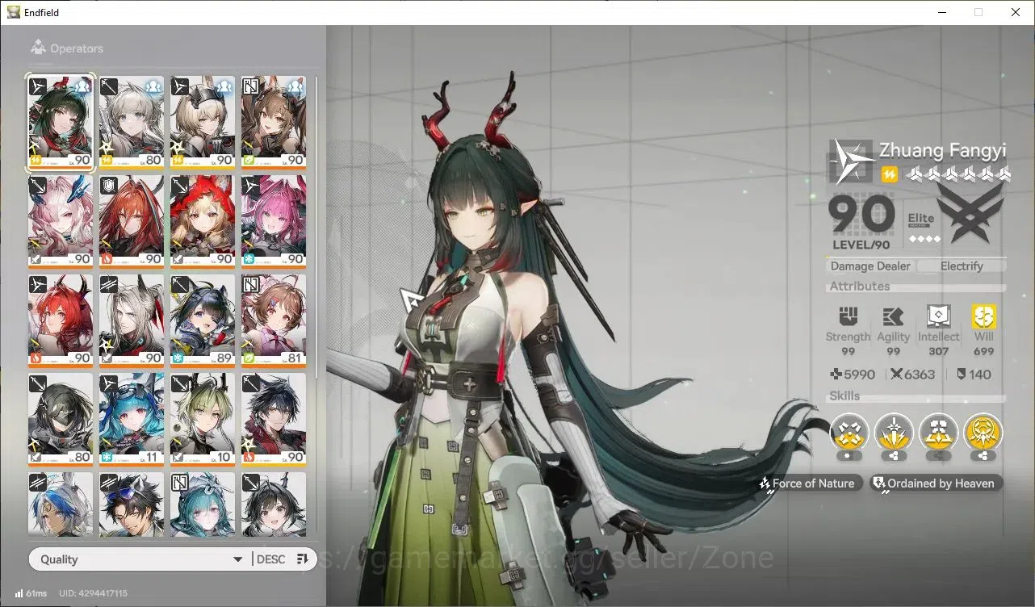Select the masked level 80 operator card
Viewport: 1035px width, 607px height.
pyautogui.click(x=61, y=420)
